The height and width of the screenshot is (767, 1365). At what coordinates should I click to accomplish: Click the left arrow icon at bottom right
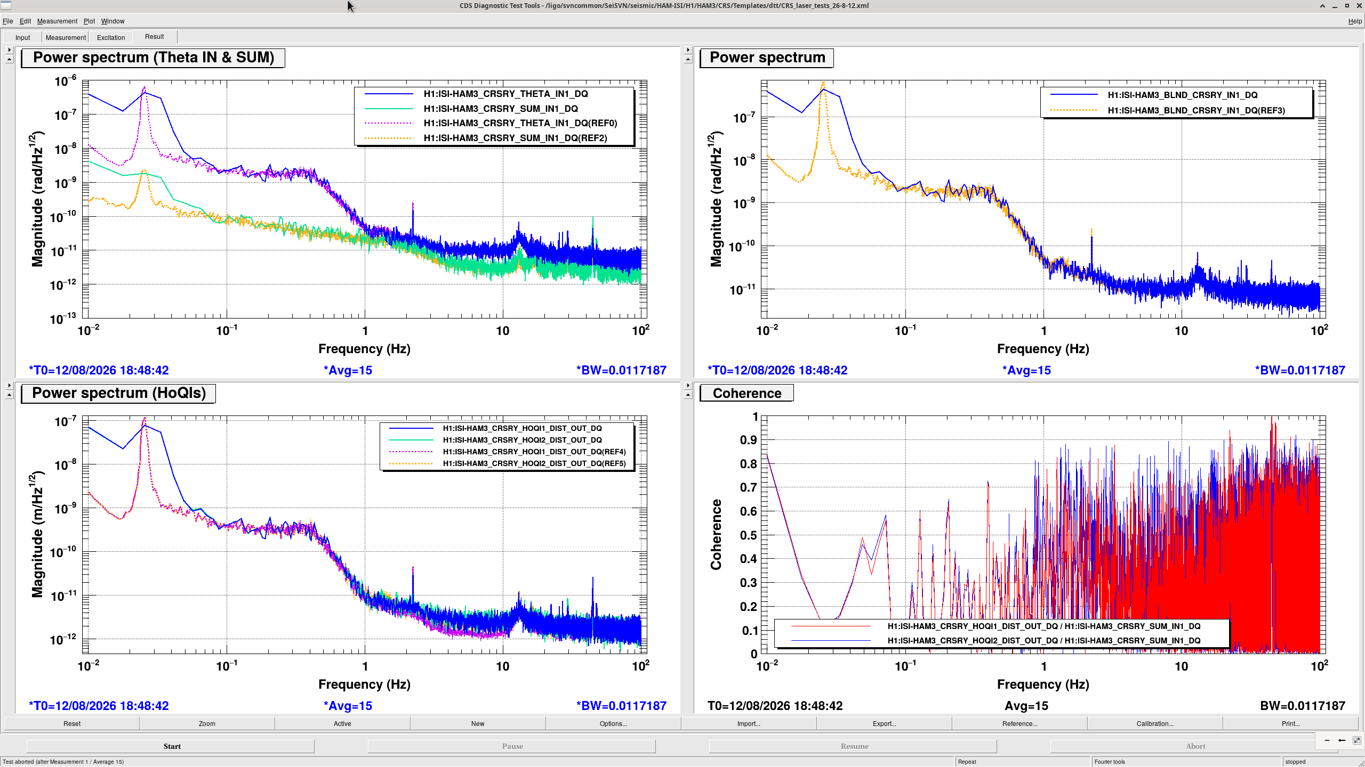tap(1342, 740)
